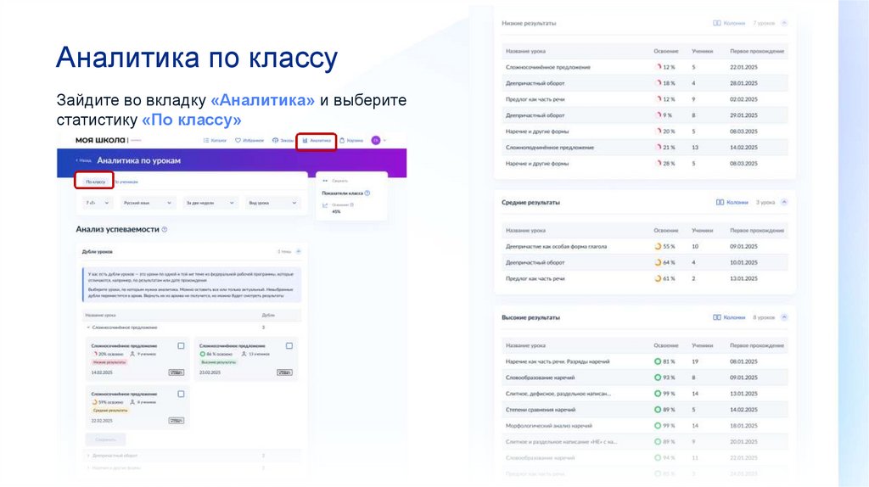Select Слитное, дефисное, раздельное написан... row
The image size is (869, 487).
pos(645,394)
